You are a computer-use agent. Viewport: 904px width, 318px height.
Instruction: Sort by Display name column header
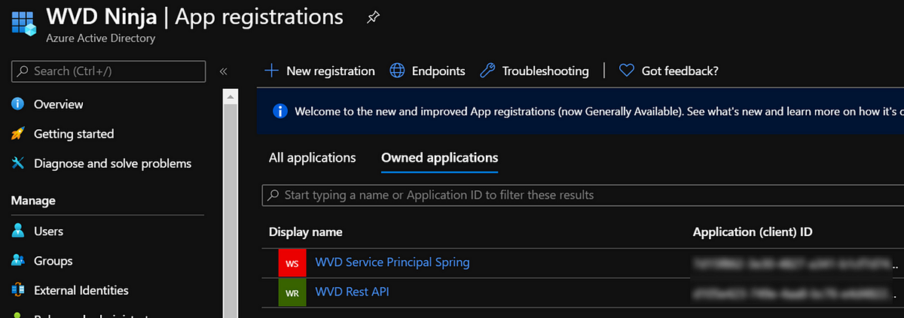[x=305, y=232]
